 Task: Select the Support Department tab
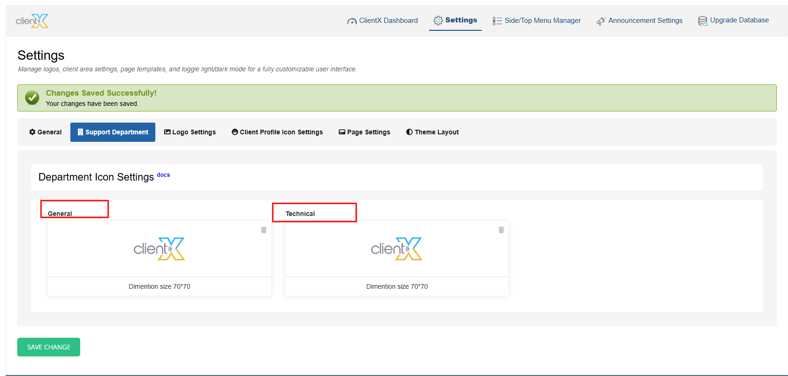[x=113, y=132]
